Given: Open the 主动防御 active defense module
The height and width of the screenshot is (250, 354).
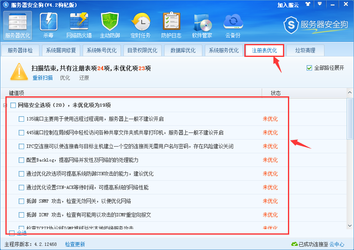Looking at the screenshot, I should [110, 25].
